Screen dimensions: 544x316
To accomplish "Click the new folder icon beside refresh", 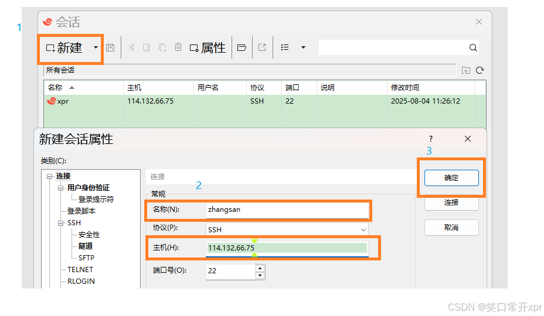I will (x=465, y=70).
